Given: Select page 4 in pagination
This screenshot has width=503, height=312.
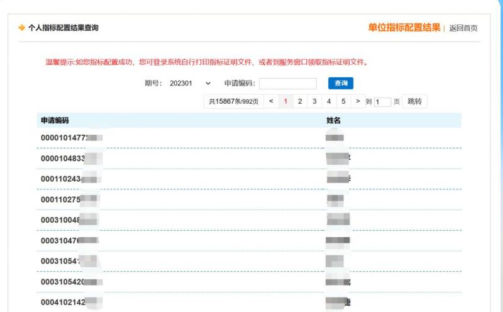Looking at the screenshot, I should (x=329, y=101).
